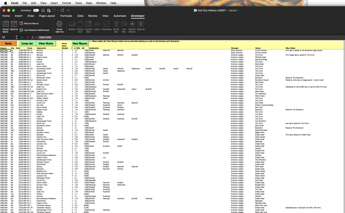Insert a Label form control
Viewport: 345px width, 213px height.
[97, 26]
